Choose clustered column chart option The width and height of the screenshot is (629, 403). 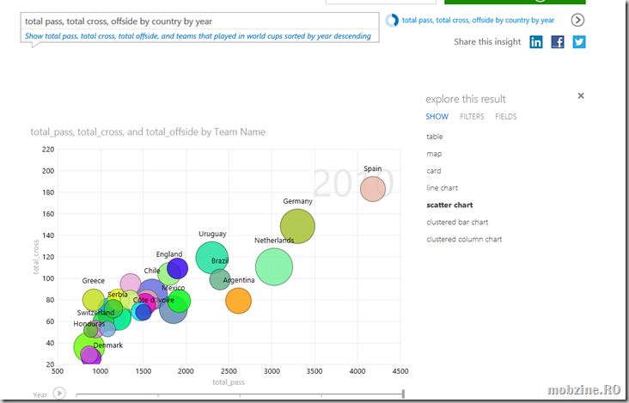(x=464, y=240)
